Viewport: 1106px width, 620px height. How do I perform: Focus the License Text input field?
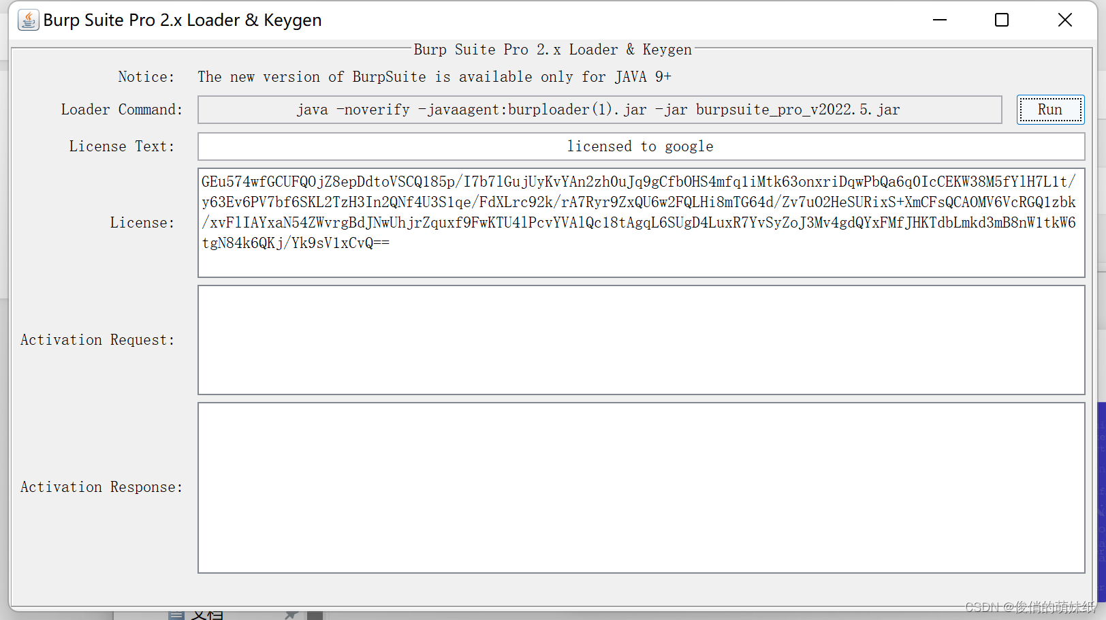tap(641, 146)
